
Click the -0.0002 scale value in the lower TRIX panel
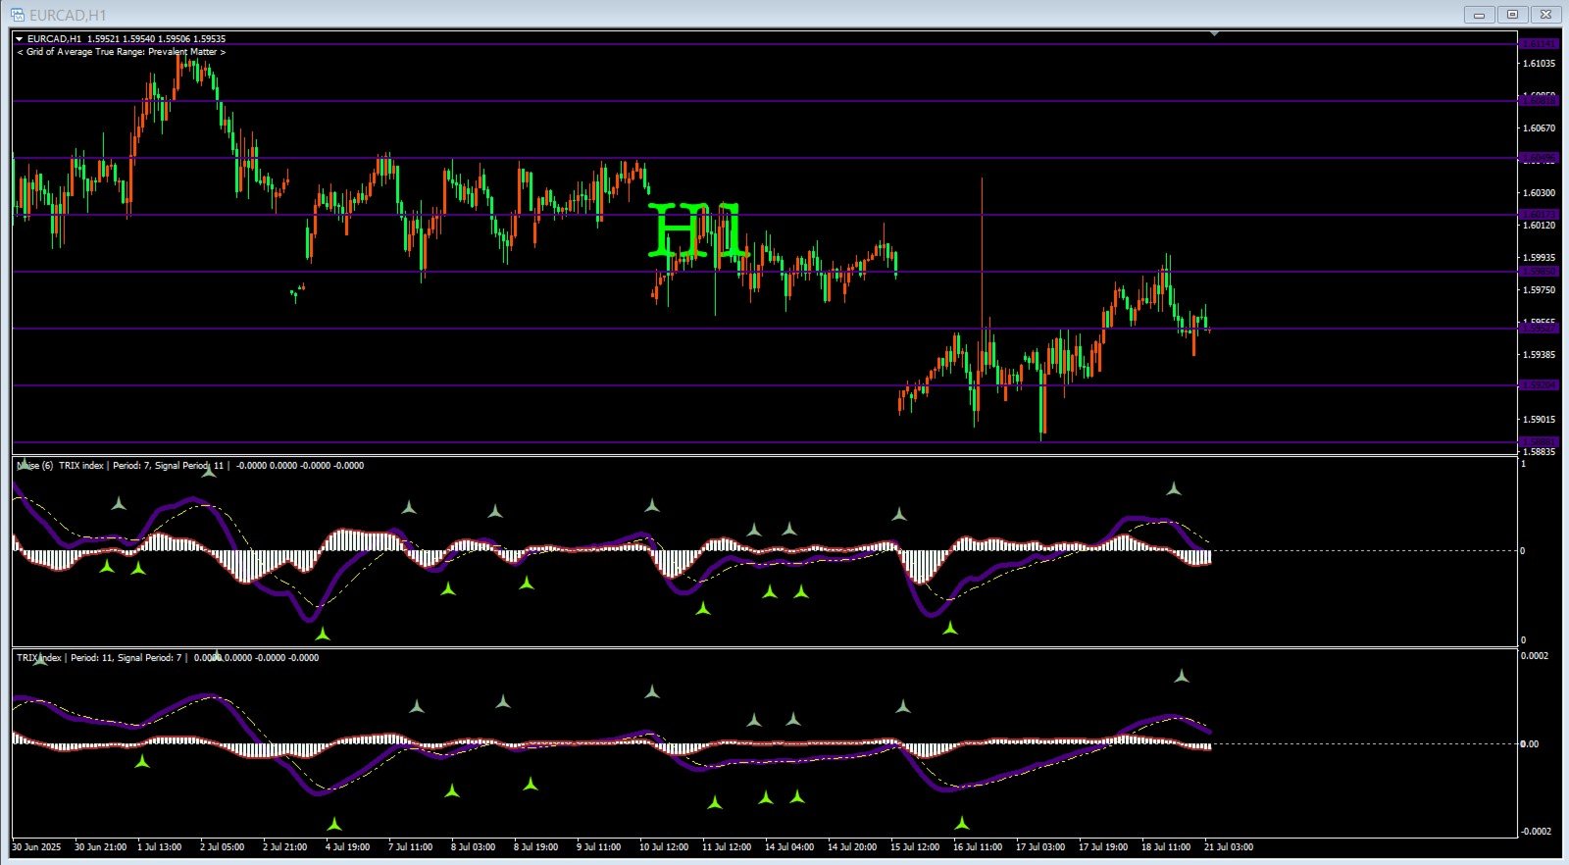[x=1536, y=832]
